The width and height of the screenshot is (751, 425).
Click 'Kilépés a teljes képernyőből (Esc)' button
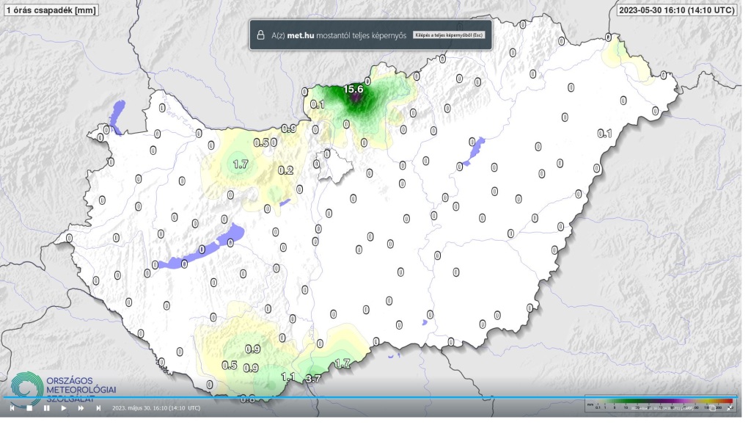[449, 34]
